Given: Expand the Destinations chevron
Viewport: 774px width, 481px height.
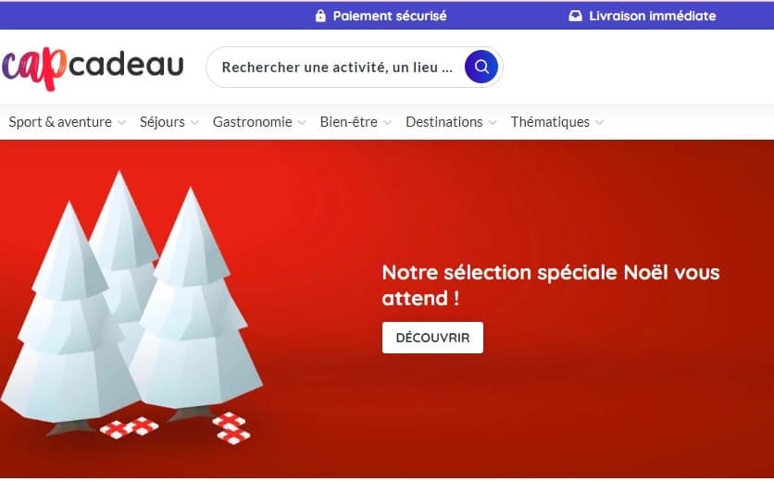Looking at the screenshot, I should 493,122.
